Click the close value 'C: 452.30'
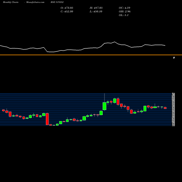 point(67,12)
